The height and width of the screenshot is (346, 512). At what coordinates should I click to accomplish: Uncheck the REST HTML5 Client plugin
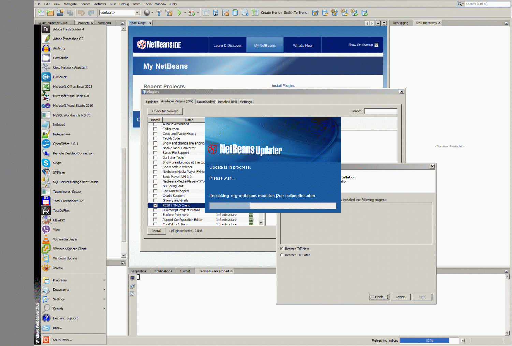tap(156, 206)
